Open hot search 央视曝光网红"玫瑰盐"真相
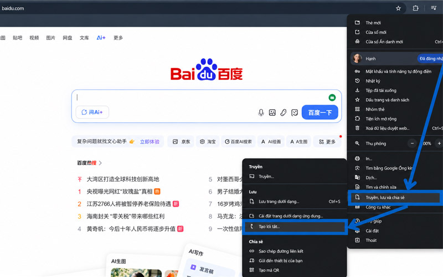 (120, 192)
